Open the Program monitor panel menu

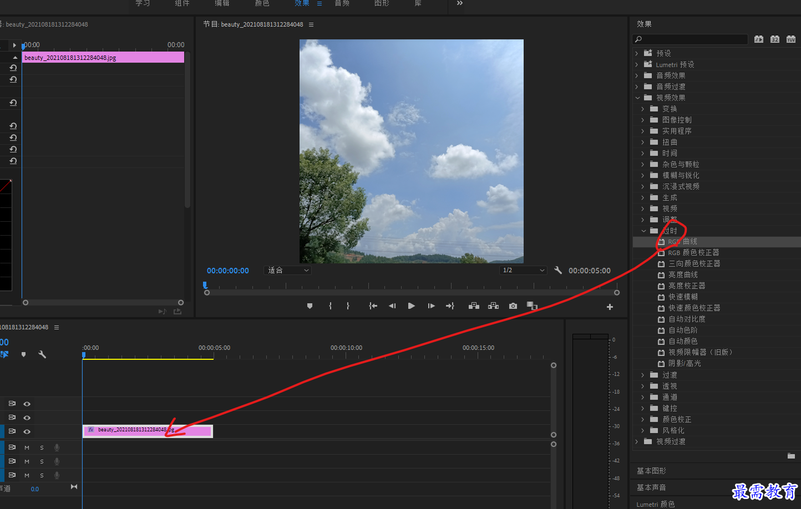point(311,24)
